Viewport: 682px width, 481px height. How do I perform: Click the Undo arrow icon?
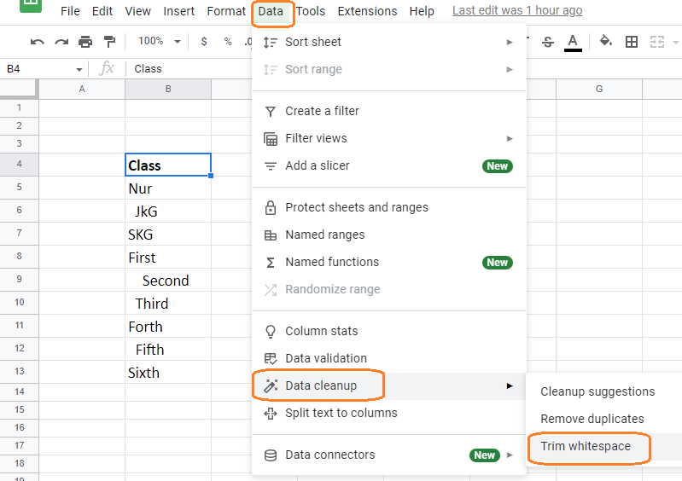point(37,42)
